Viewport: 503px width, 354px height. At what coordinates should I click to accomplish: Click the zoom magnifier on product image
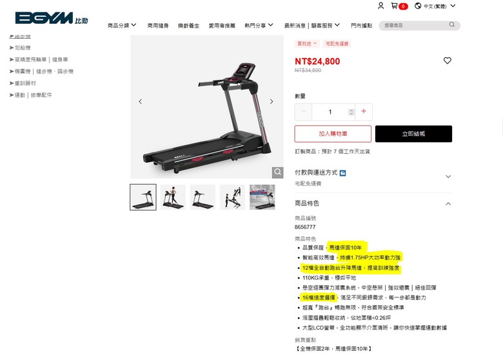pos(278,172)
